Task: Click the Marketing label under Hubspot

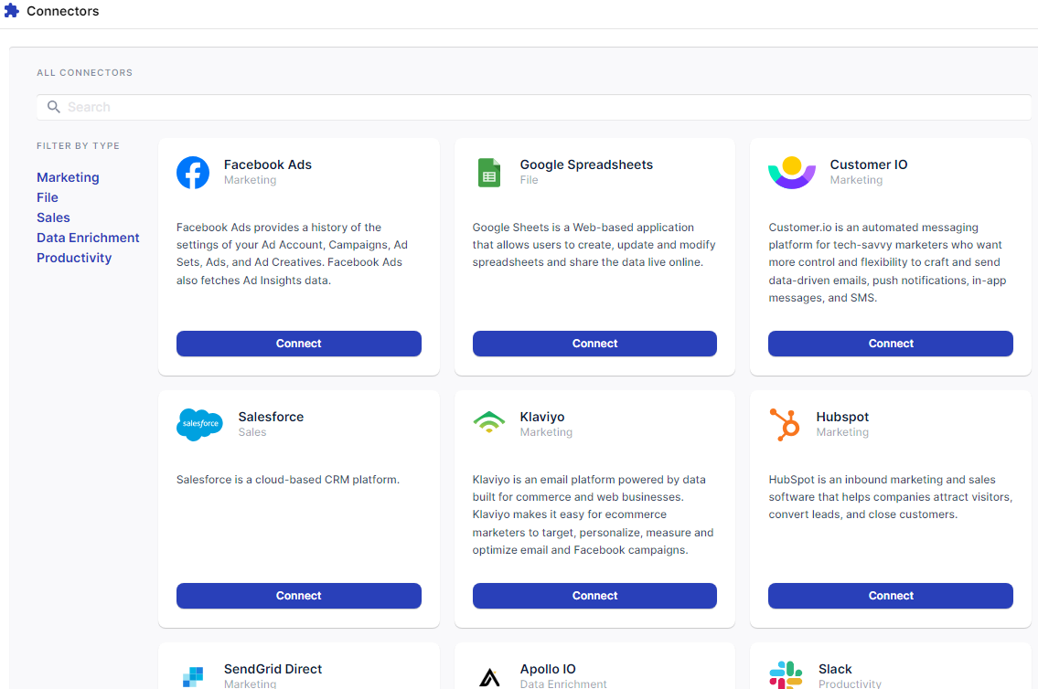Action: coord(842,432)
